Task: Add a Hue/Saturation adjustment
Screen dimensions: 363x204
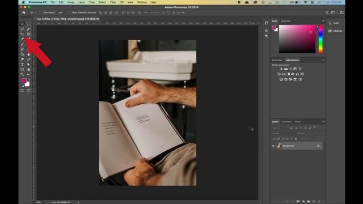Action: pos(278,74)
